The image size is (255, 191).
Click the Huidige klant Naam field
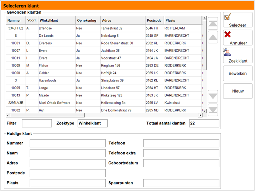point(68,153)
